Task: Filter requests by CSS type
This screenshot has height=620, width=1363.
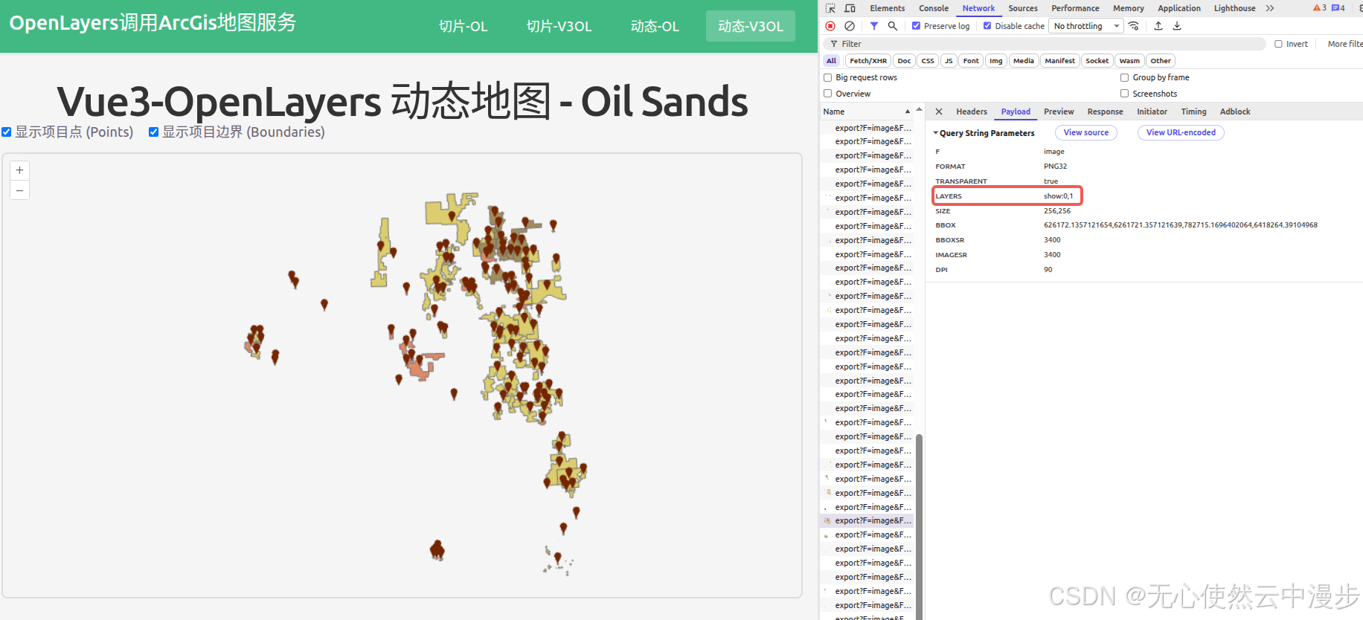Action: point(927,61)
